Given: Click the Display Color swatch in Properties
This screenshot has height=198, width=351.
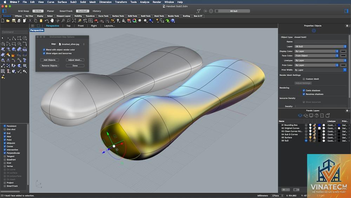Looking at the screenshot, I should click(x=343, y=51).
